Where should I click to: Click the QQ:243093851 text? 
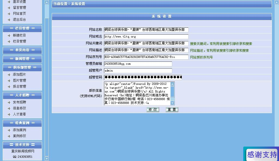23,157
